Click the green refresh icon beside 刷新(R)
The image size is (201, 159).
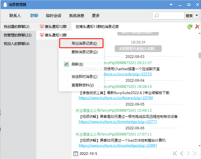[66, 64]
